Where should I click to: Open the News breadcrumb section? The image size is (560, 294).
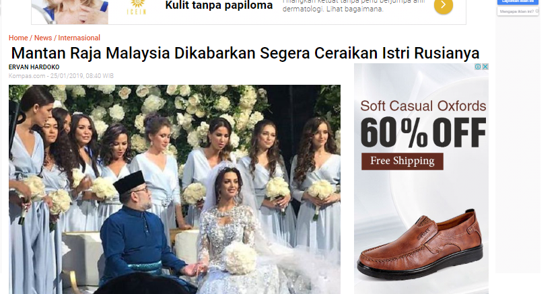pyautogui.click(x=43, y=38)
